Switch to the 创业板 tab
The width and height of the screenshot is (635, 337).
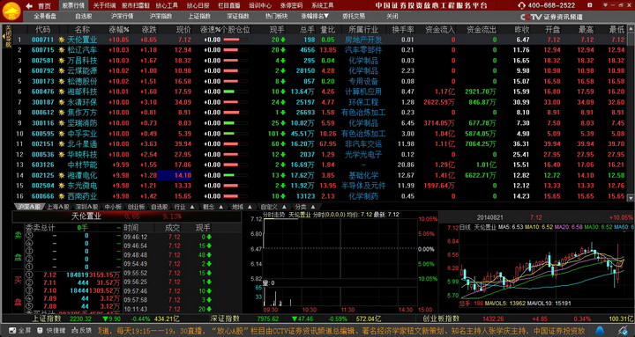click(136, 207)
